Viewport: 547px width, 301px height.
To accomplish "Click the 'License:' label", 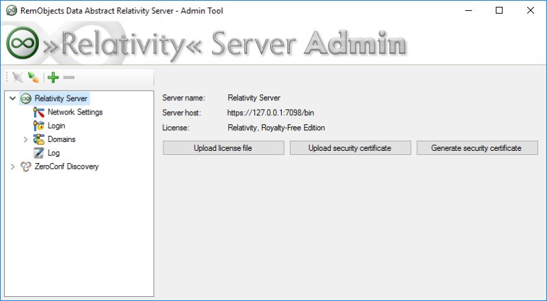I will tap(176, 128).
